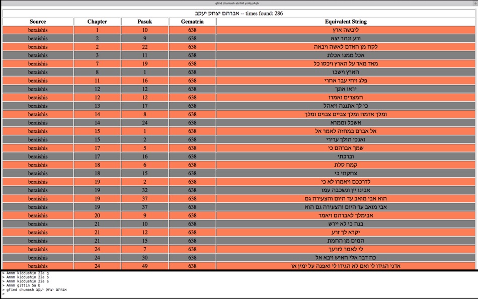Click the Hebrew string 'המים מן החמת'
Screen dimensions: 478x299
346,241
